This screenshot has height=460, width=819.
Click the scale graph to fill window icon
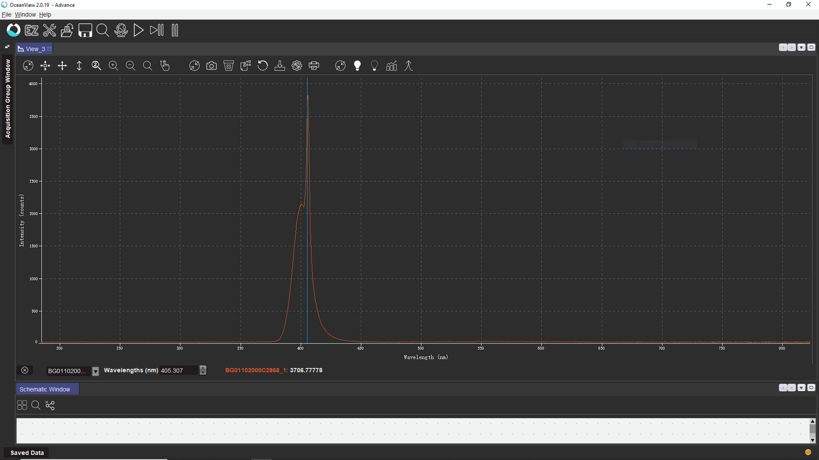28,66
